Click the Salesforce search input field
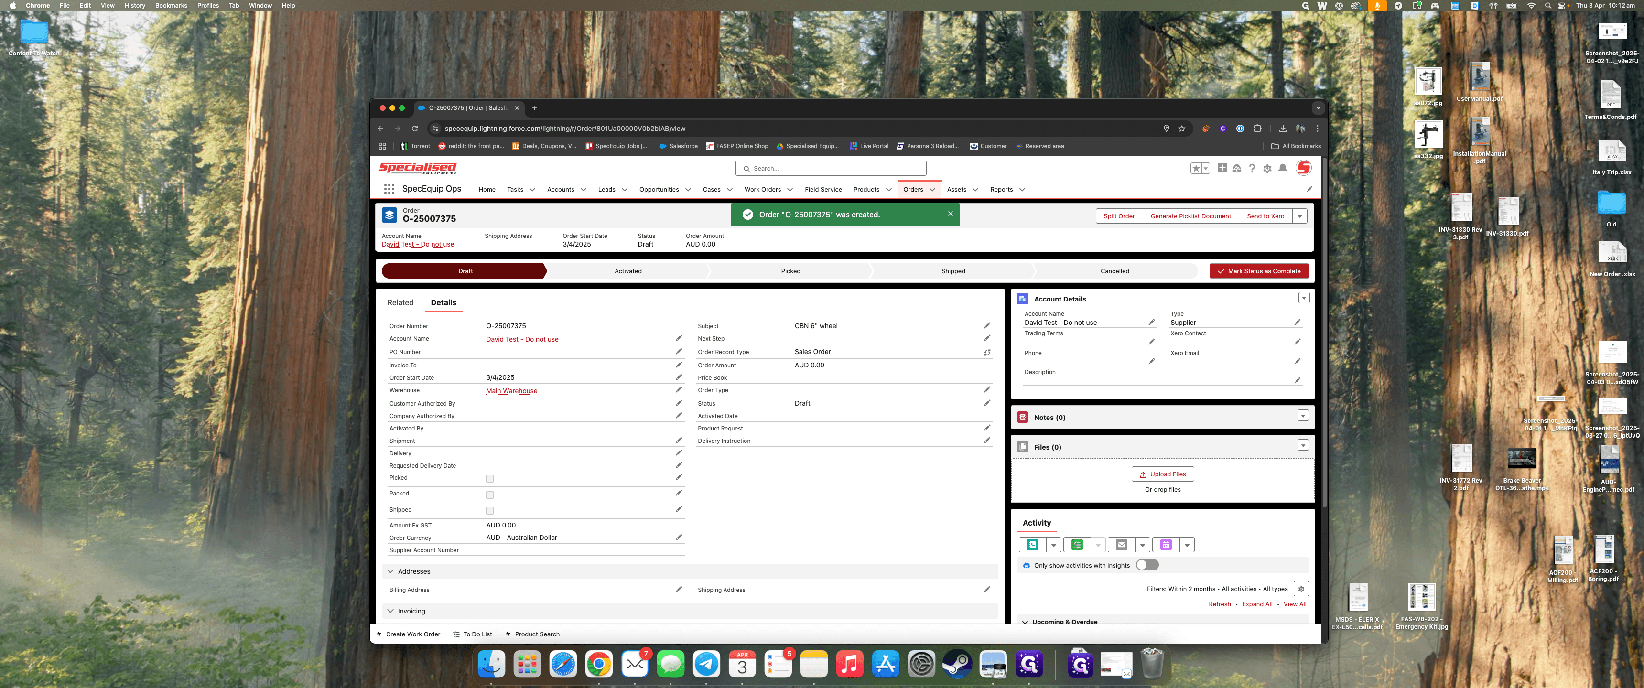This screenshot has width=1644, height=688. click(830, 169)
